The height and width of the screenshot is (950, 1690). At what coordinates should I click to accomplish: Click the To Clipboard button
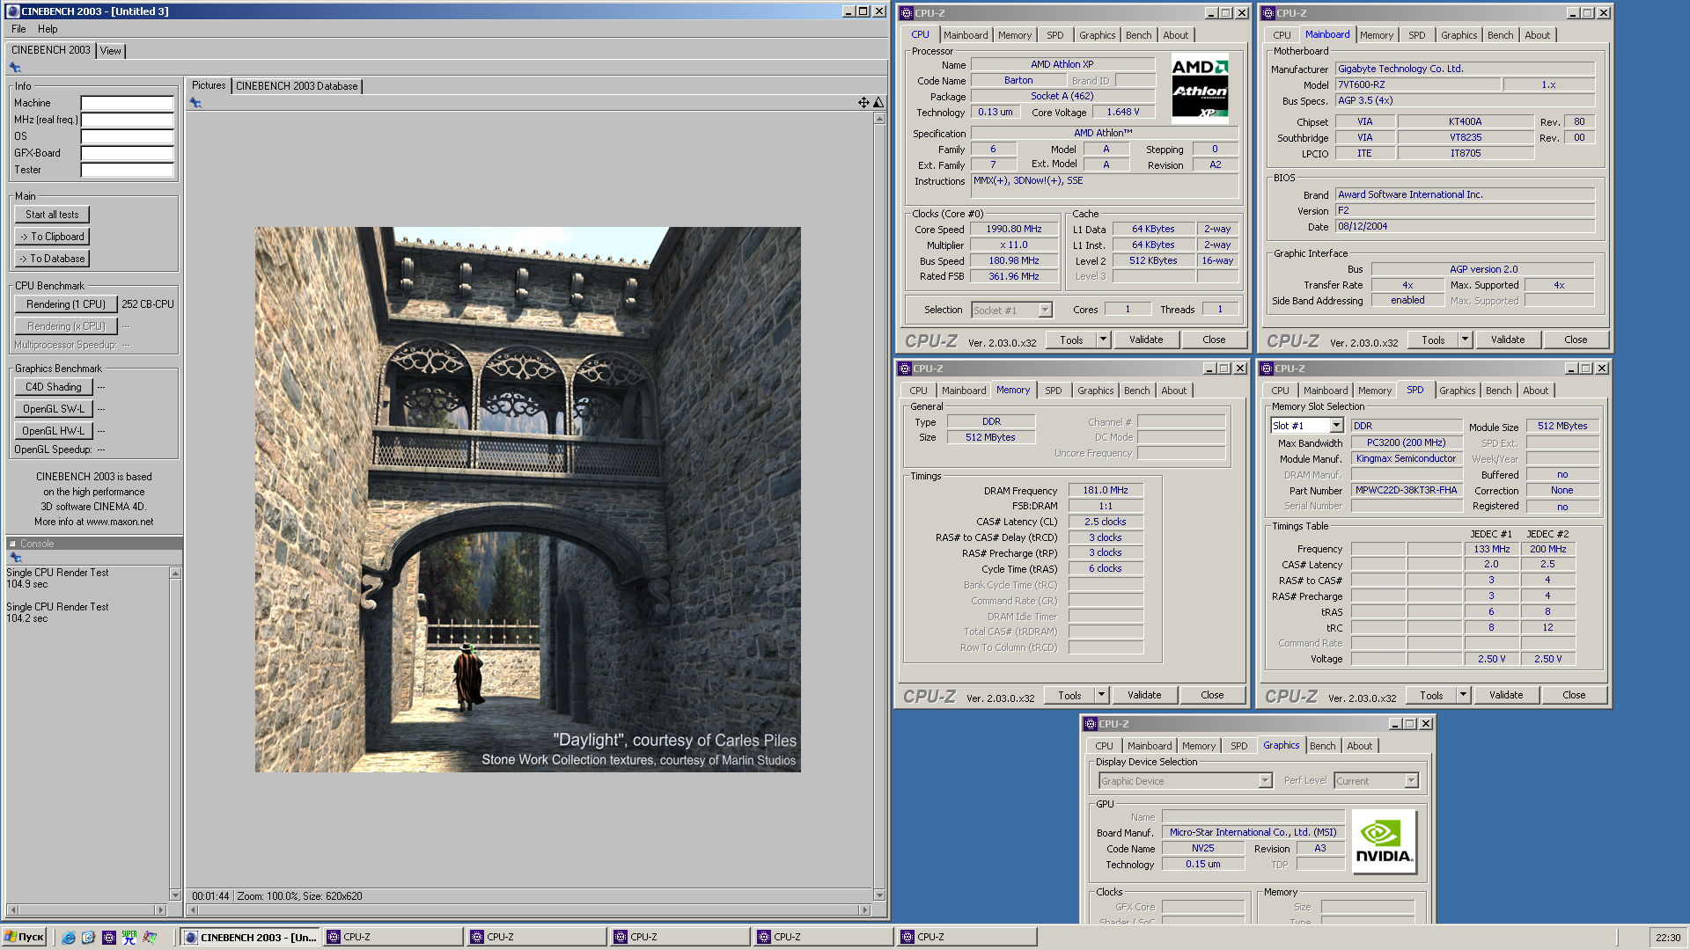[x=52, y=237]
